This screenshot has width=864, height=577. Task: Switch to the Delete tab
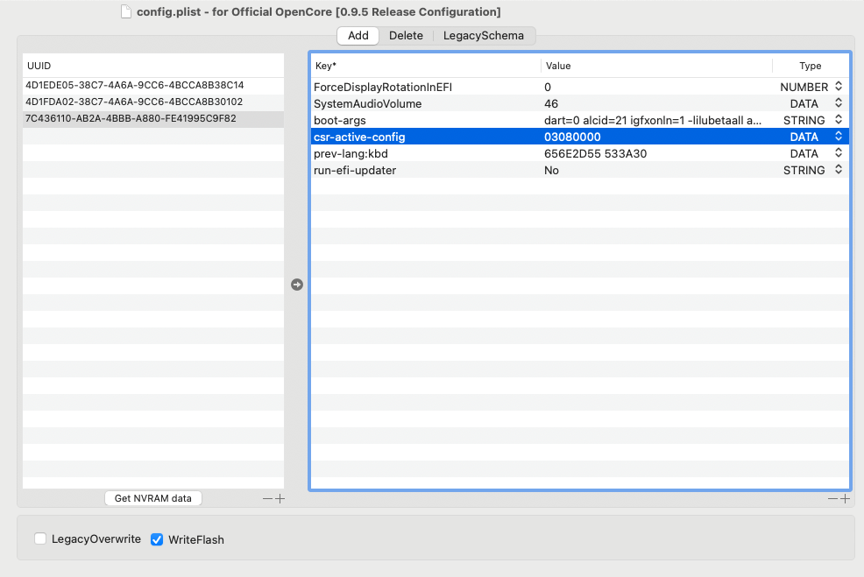(406, 36)
